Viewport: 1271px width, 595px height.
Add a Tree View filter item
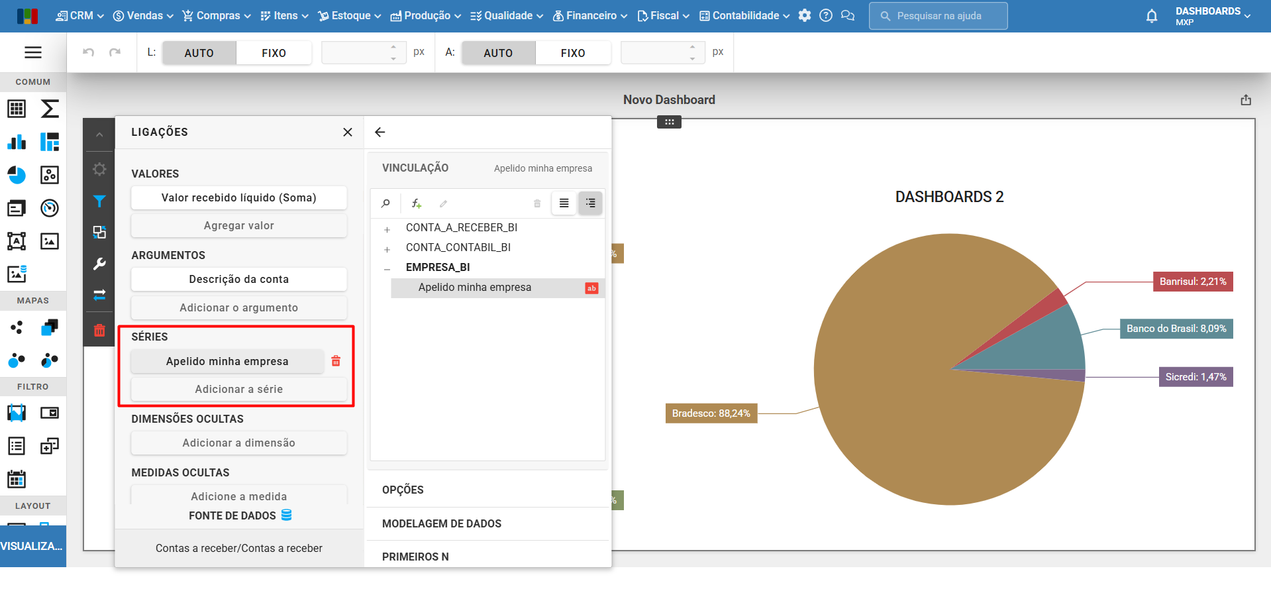coord(50,447)
